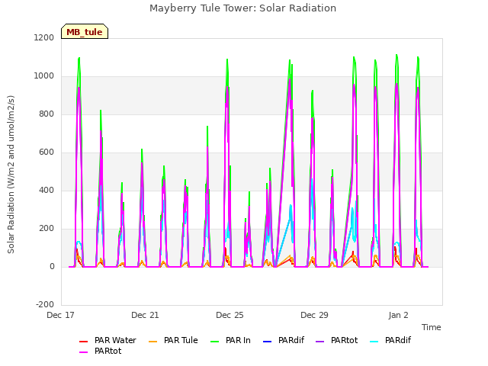Click the 400 y-axis tick label

(x=47, y=190)
